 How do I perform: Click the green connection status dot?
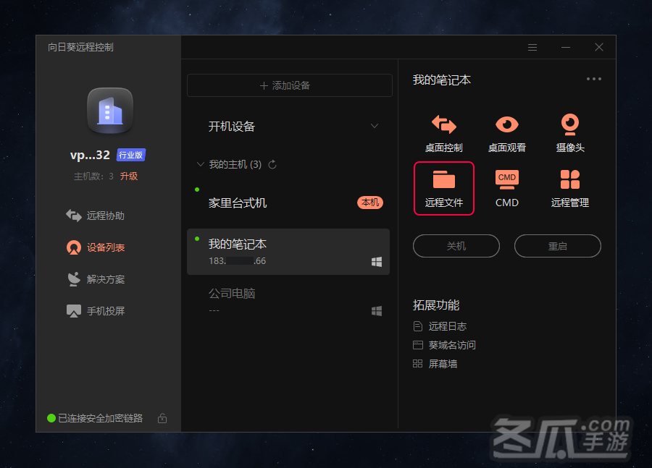click(x=51, y=418)
